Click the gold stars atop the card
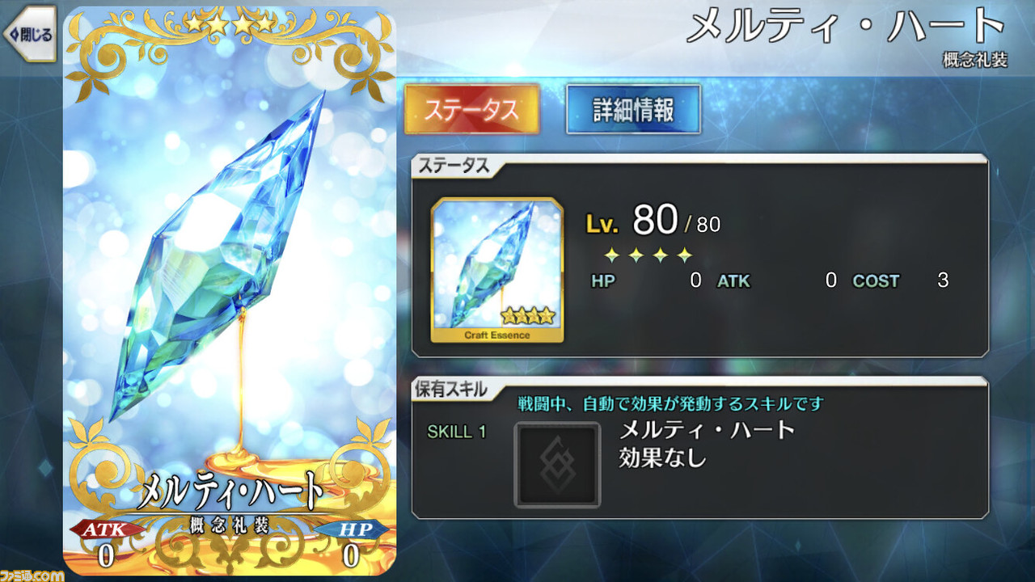The height and width of the screenshot is (582, 1035). 230,24
